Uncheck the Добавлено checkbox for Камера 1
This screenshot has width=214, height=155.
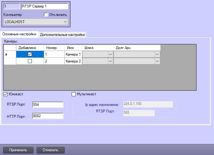tap(30, 54)
